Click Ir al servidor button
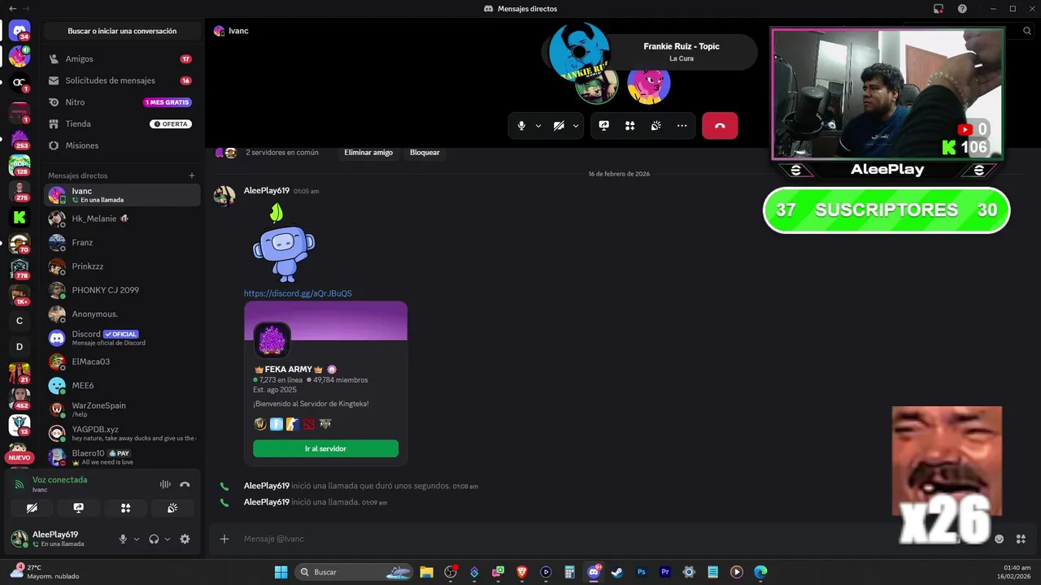This screenshot has height=585, width=1041. point(325,448)
